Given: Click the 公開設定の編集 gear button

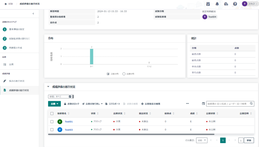Looking at the screenshot, I should click(x=151, y=104).
